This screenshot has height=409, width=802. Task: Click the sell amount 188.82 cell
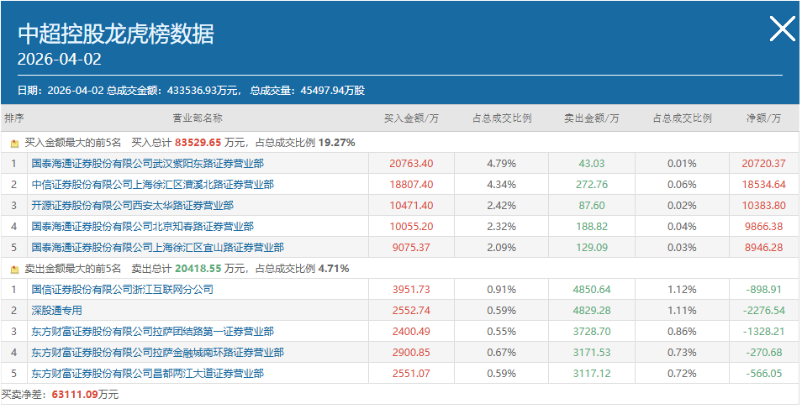pyautogui.click(x=592, y=227)
